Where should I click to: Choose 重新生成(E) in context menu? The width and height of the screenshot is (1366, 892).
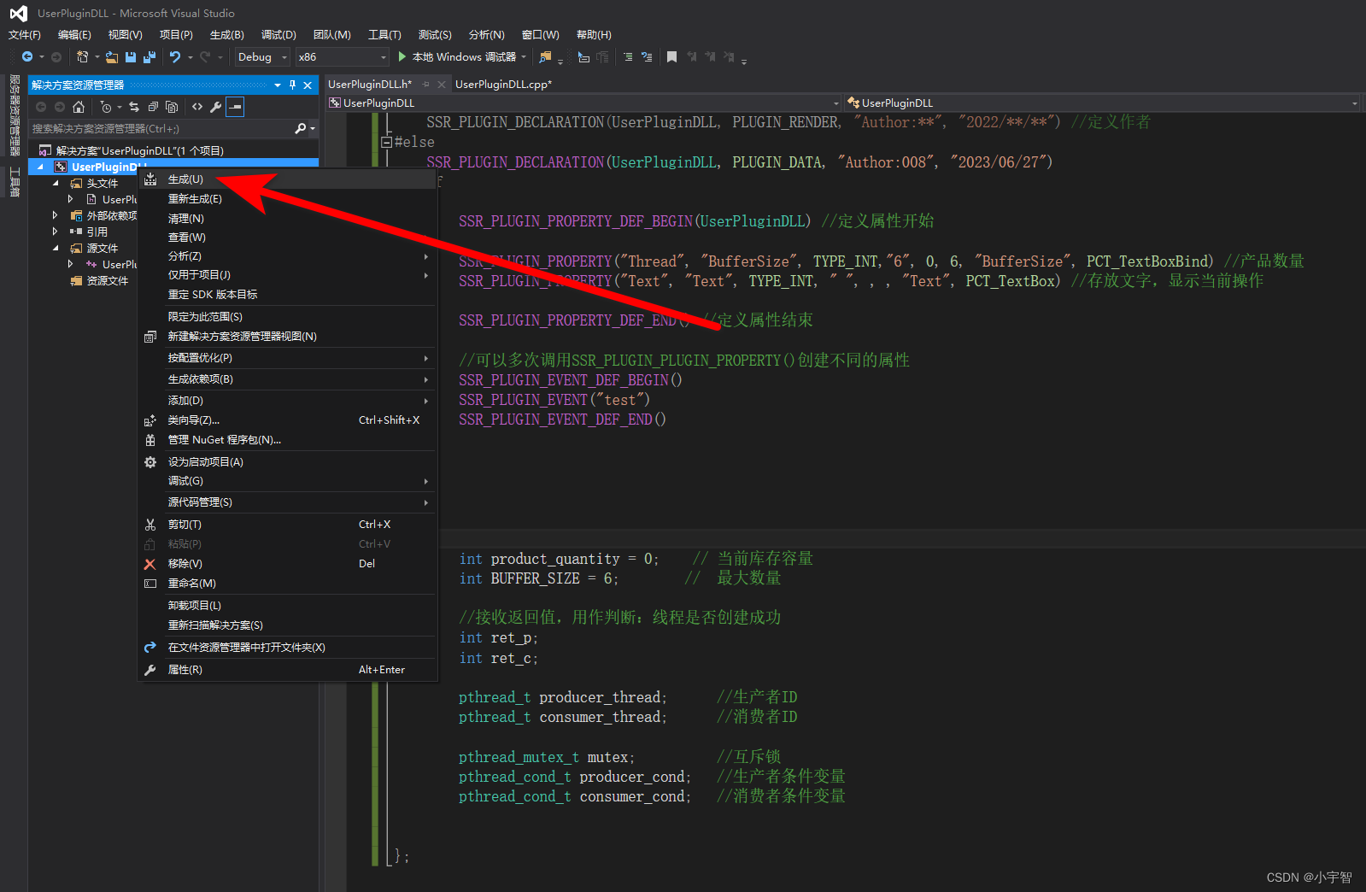(x=287, y=199)
